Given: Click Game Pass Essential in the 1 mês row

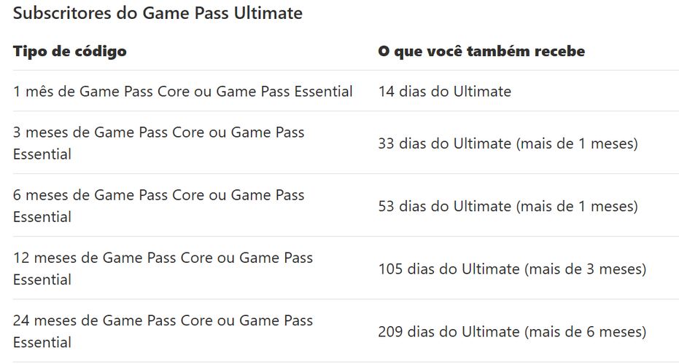Looking at the screenshot, I should click(284, 91).
